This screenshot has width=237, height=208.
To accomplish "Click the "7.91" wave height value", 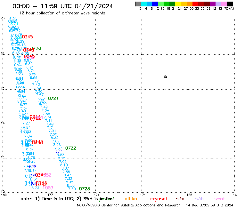I will click(52, 131).
